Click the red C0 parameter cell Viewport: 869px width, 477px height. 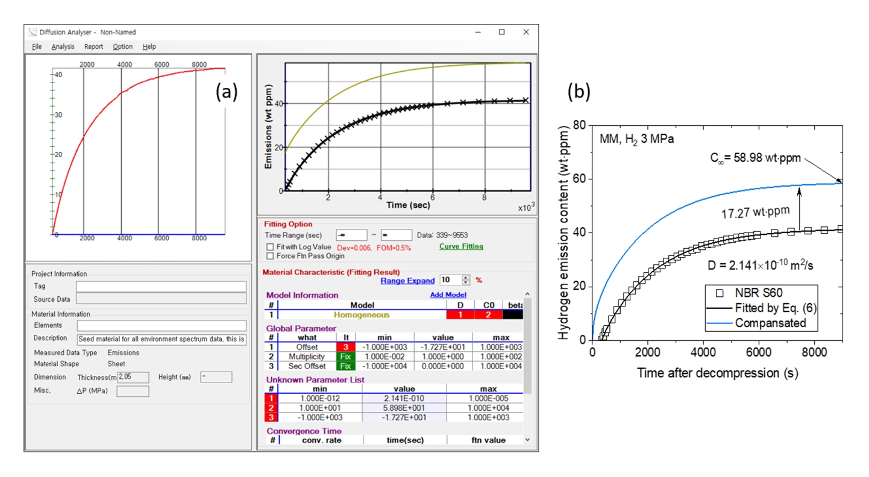[488, 315]
